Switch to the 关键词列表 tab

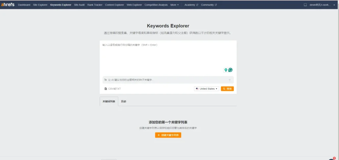tap(109, 101)
